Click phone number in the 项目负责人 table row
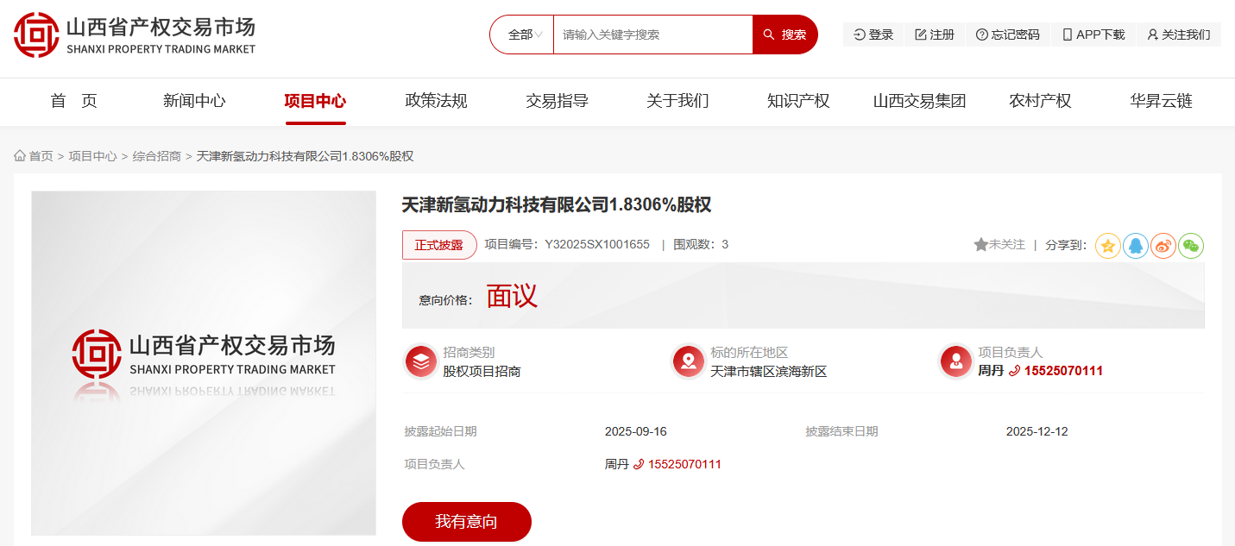Screen dimensions: 1235x546 684,464
